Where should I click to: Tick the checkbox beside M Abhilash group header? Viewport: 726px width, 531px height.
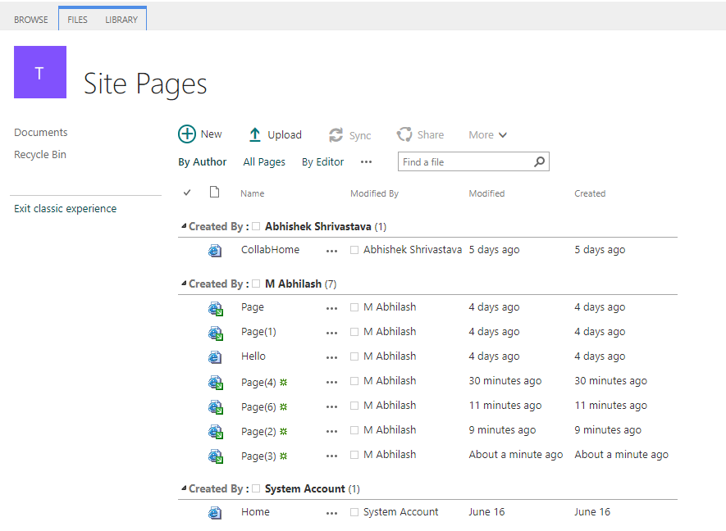tap(256, 284)
